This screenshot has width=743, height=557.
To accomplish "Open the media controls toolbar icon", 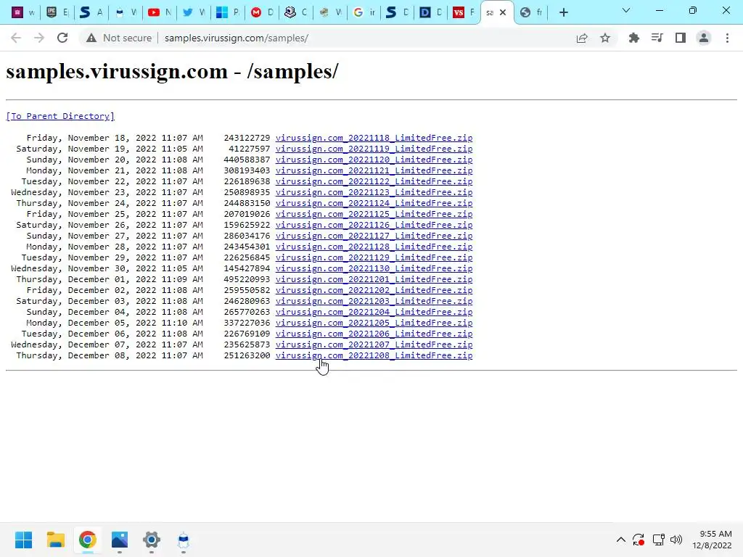I will click(x=657, y=38).
